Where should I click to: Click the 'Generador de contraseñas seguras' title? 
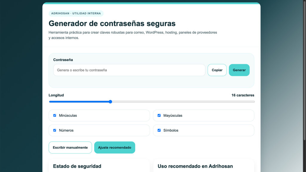pos(112,23)
